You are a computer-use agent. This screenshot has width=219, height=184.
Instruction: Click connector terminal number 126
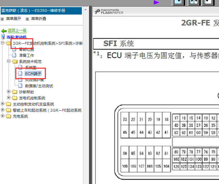[176, 166]
